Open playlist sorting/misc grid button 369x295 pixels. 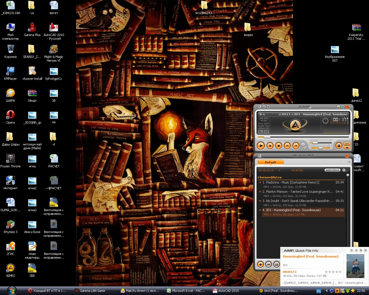coord(276,264)
